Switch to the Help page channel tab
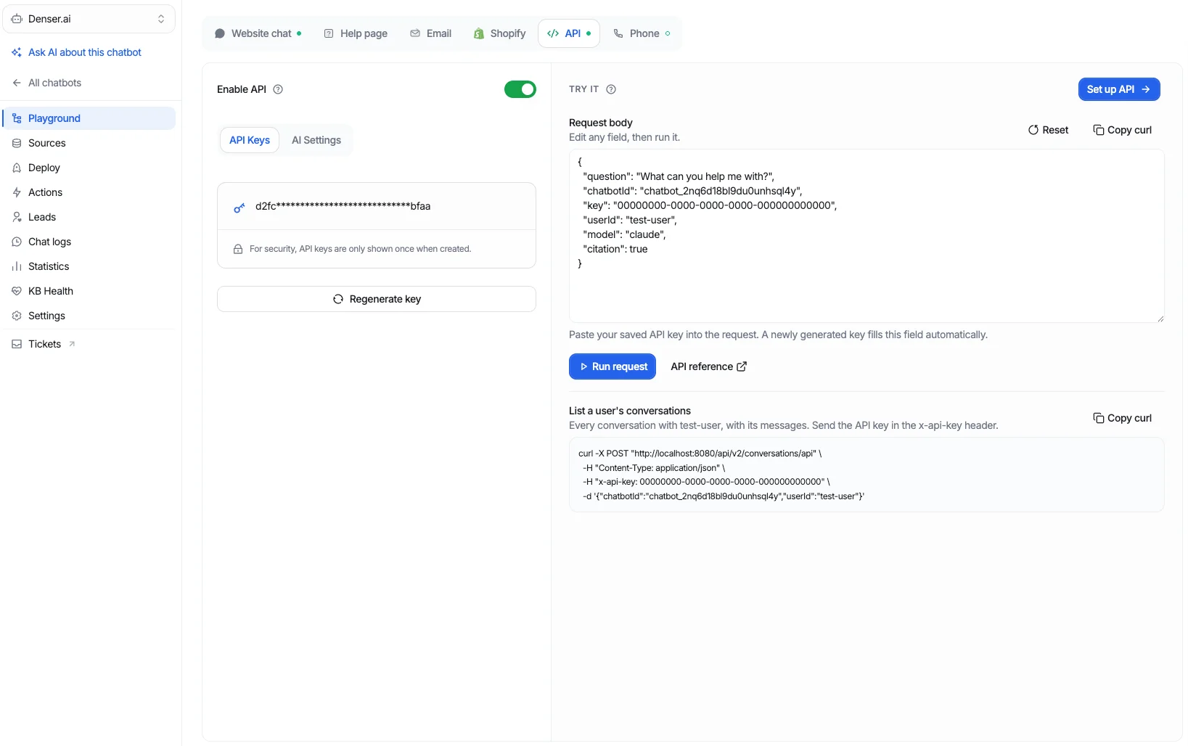Screen dimensions: 1188x746 coord(356,33)
